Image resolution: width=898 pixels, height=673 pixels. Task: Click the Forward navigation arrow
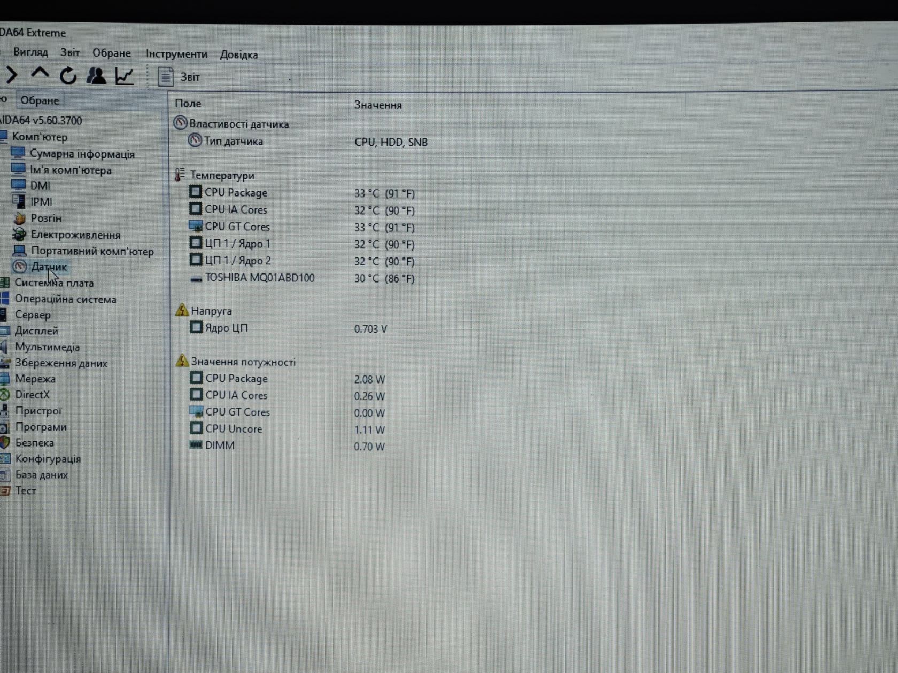12,75
